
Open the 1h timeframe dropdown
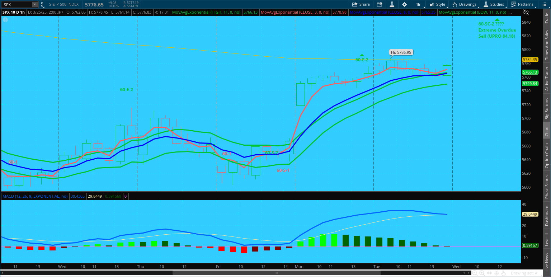pyautogui.click(x=418, y=4)
